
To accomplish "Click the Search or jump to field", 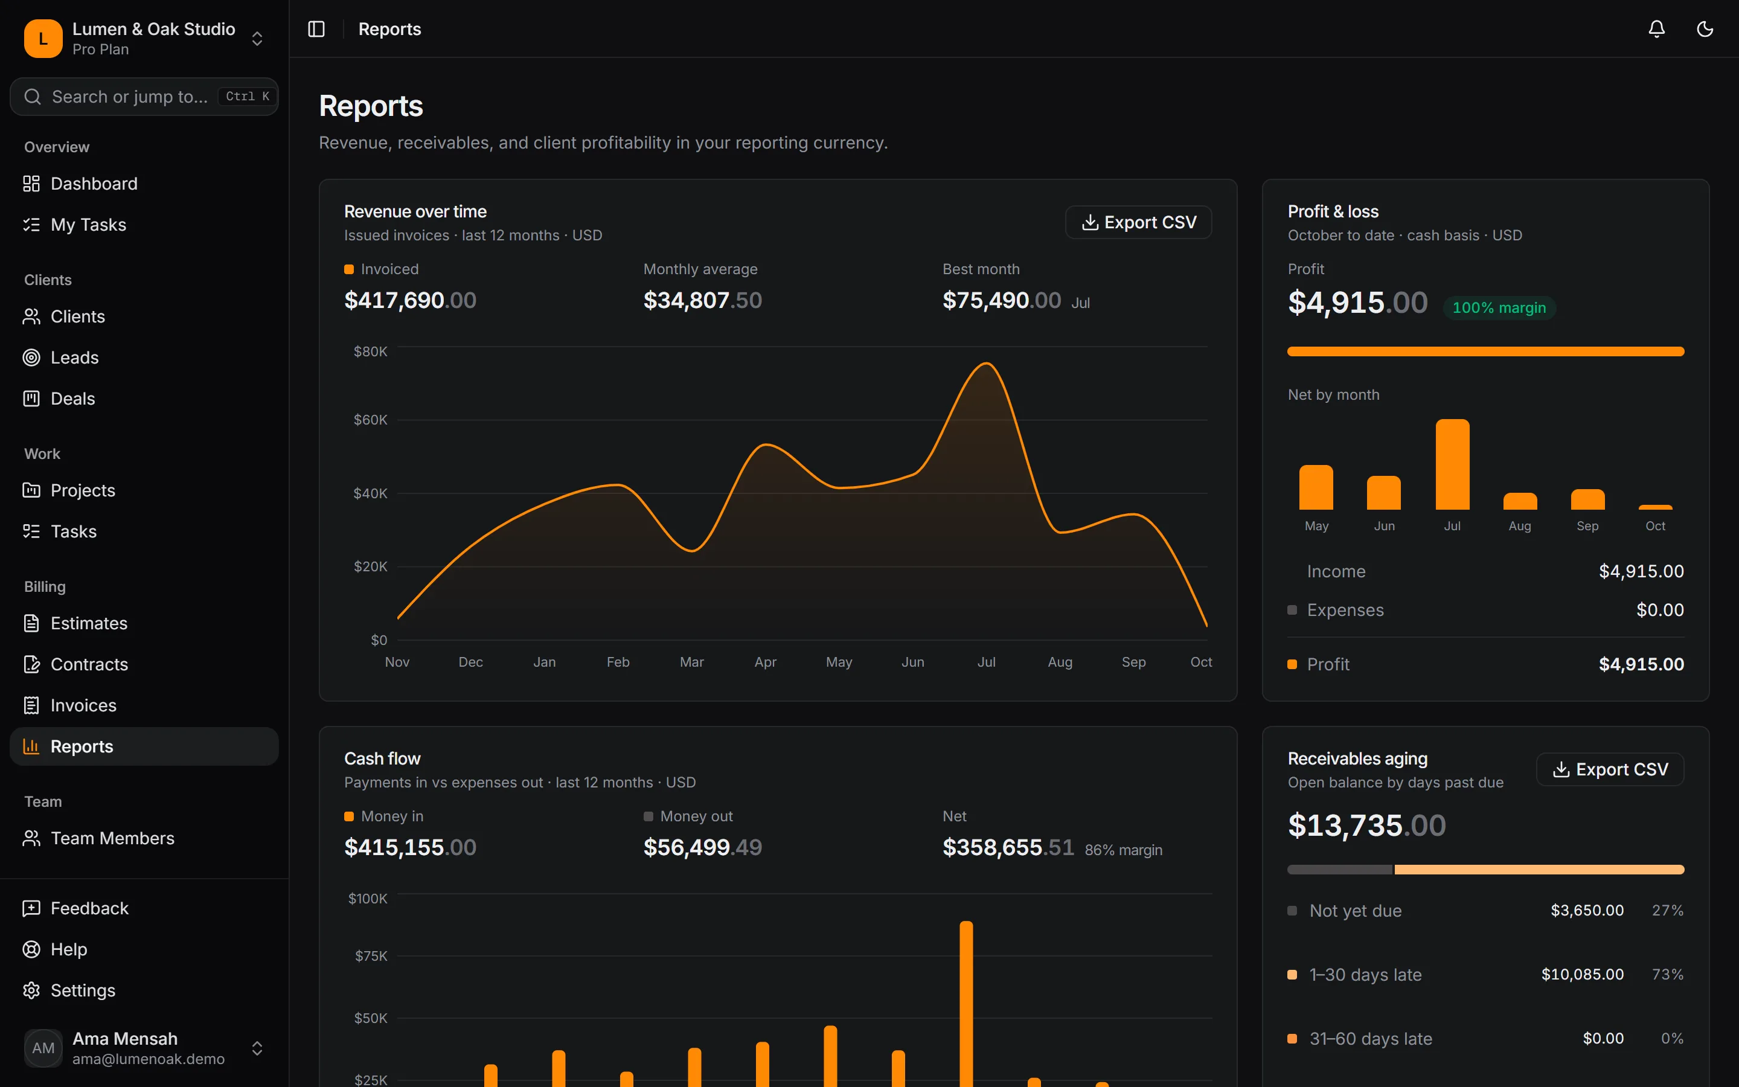I will [x=144, y=97].
